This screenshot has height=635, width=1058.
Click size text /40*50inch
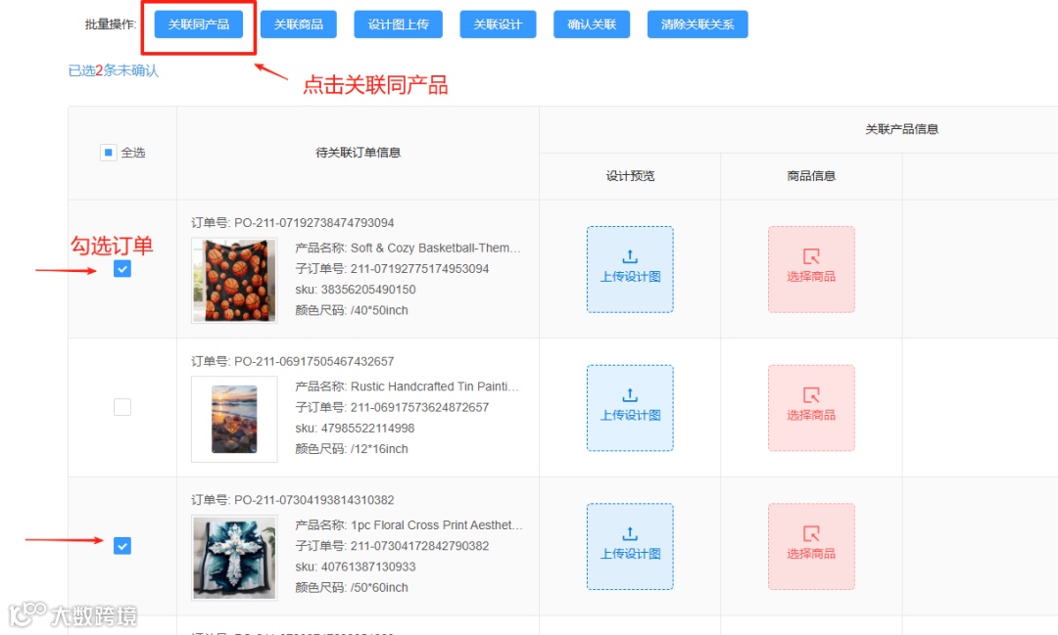pyautogui.click(x=379, y=310)
